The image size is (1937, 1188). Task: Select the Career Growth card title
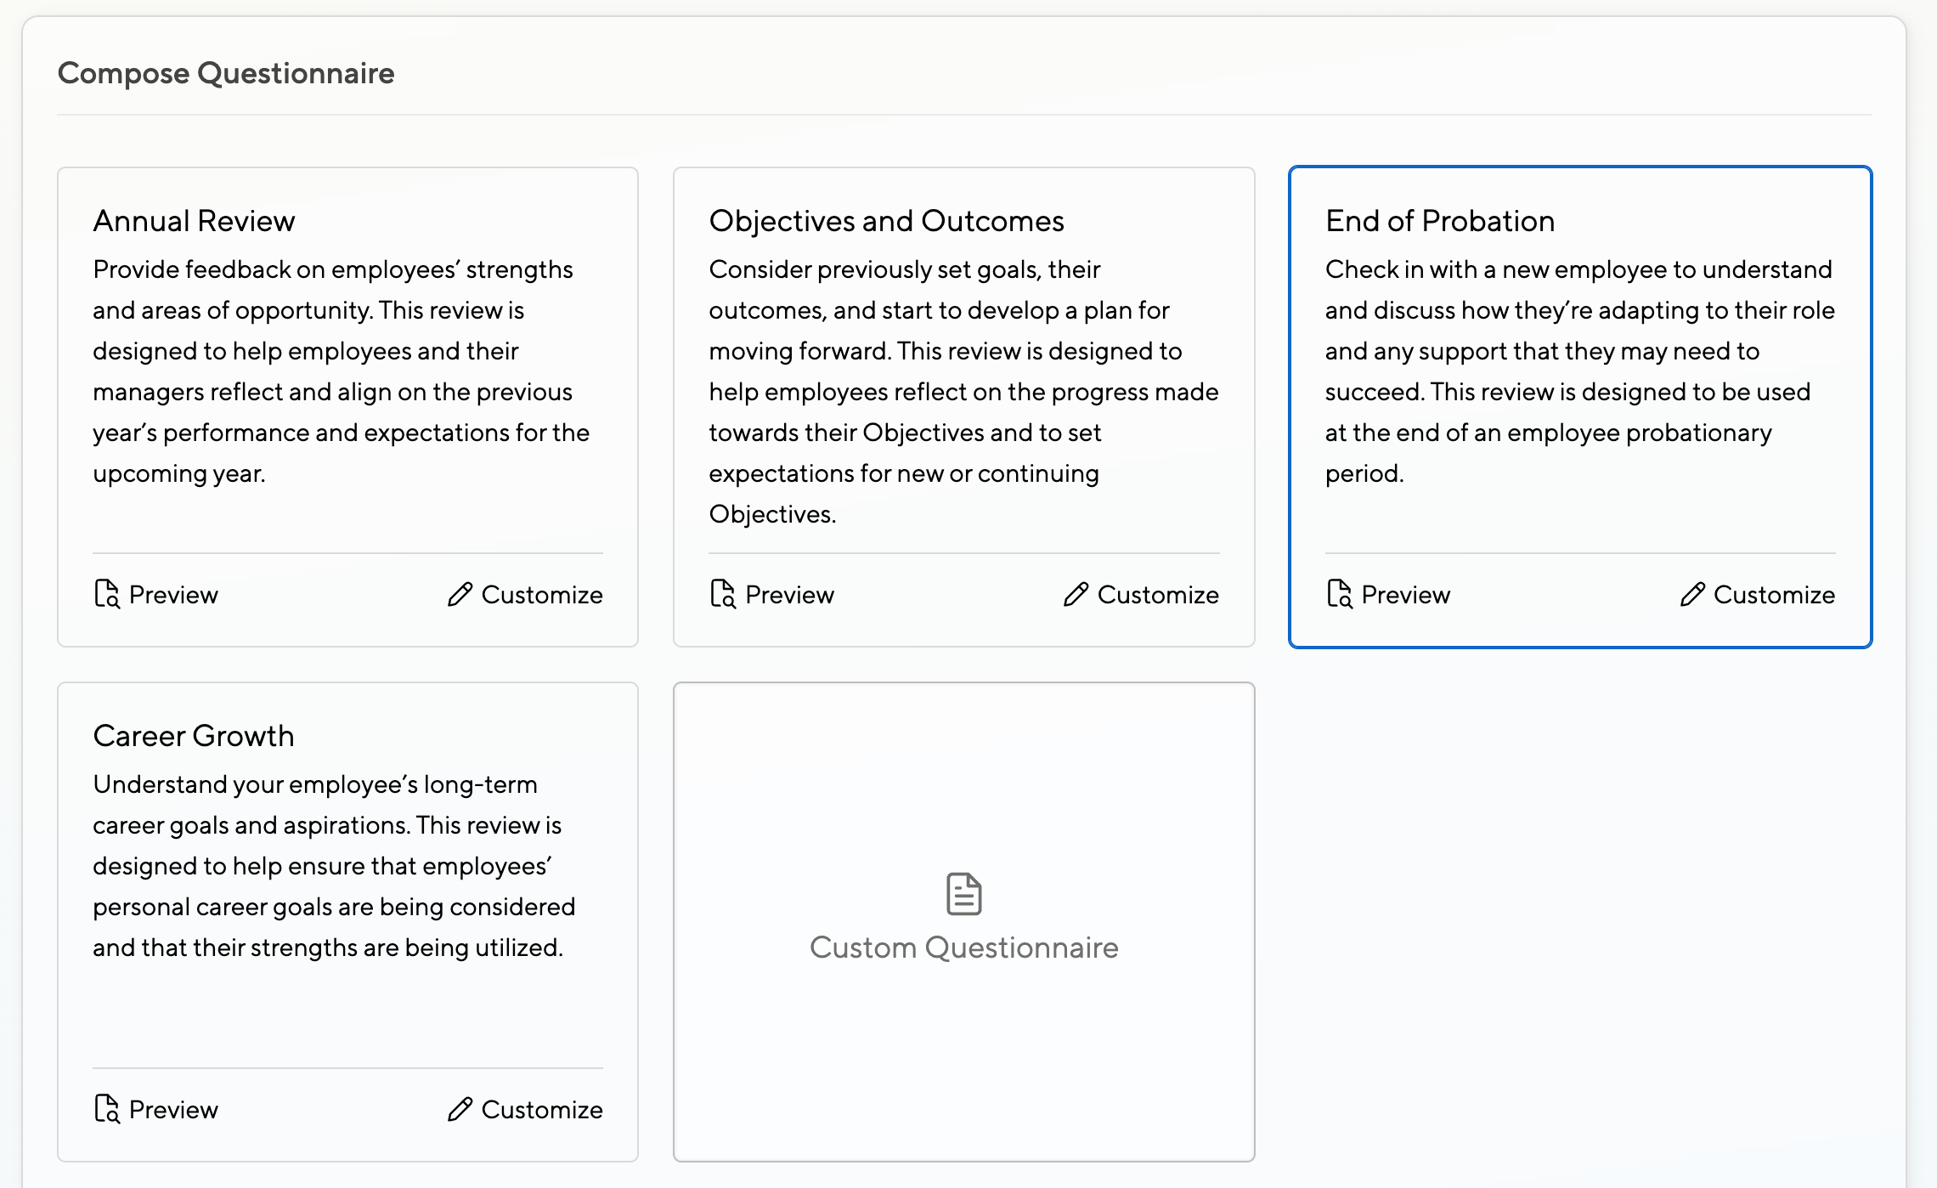[194, 736]
